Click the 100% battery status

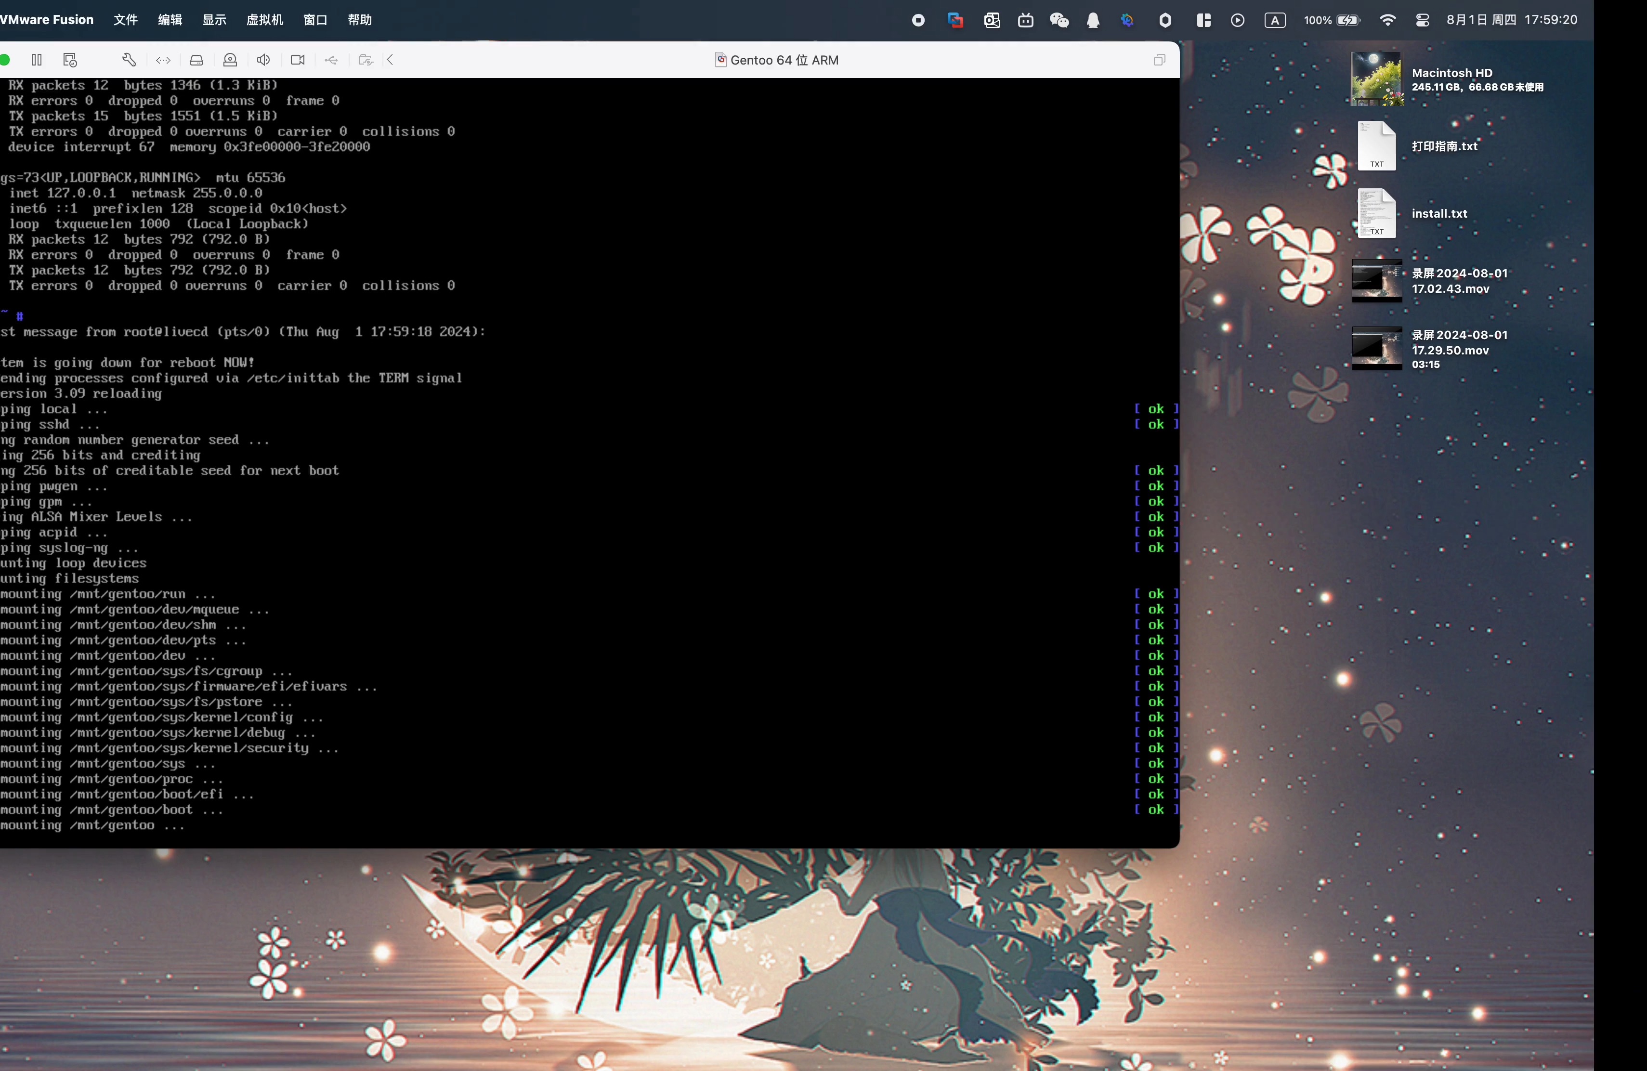tap(1332, 20)
